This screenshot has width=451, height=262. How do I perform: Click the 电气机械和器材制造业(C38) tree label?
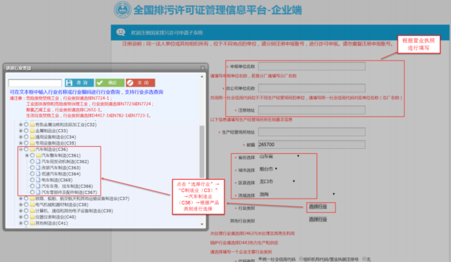coord(62,204)
